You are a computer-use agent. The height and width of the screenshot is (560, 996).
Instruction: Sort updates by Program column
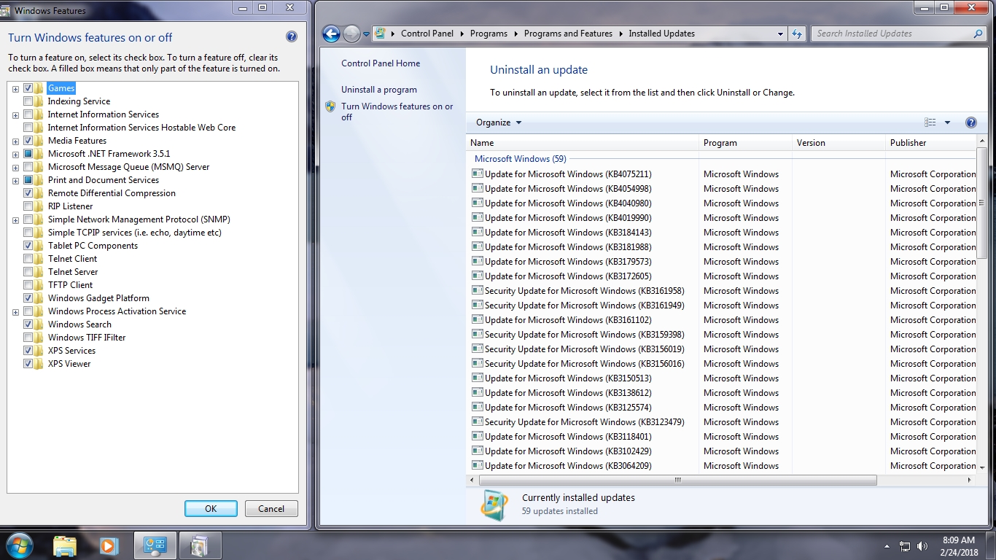(745, 143)
